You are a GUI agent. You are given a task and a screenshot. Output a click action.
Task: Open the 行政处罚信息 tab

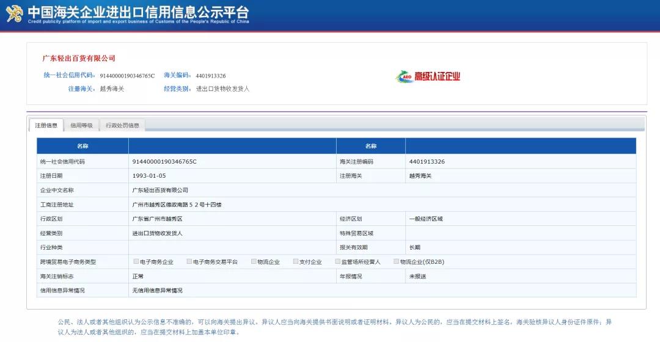coord(122,125)
